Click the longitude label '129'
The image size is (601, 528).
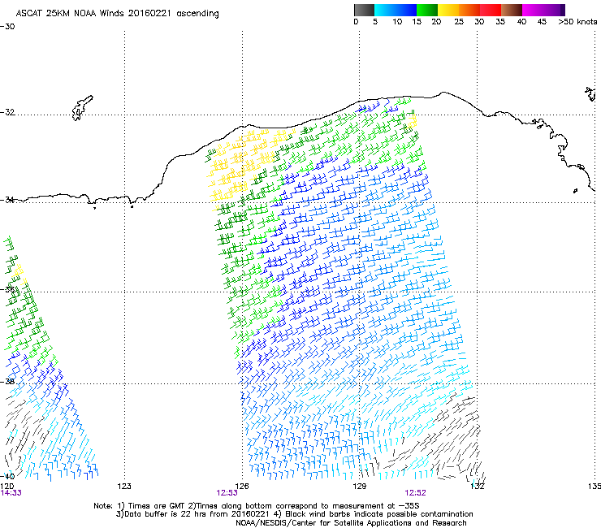360,487
